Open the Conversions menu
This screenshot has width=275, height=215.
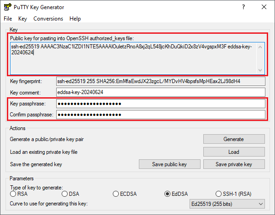click(48, 19)
